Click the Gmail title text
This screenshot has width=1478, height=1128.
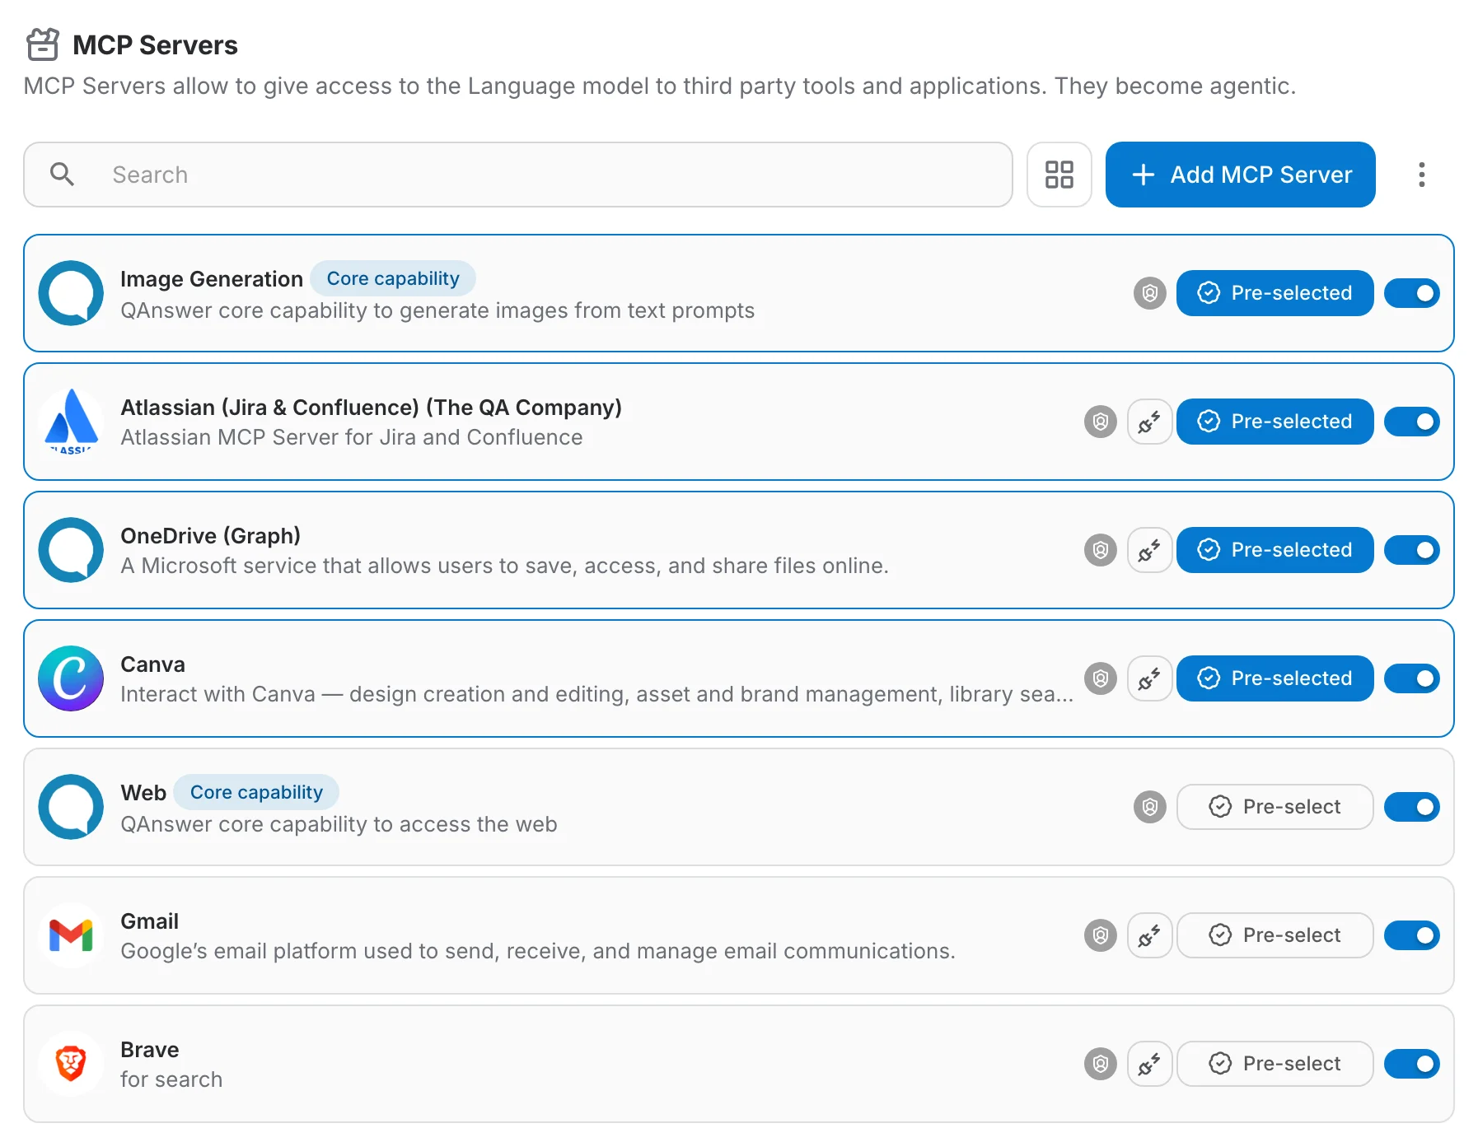click(x=149, y=921)
